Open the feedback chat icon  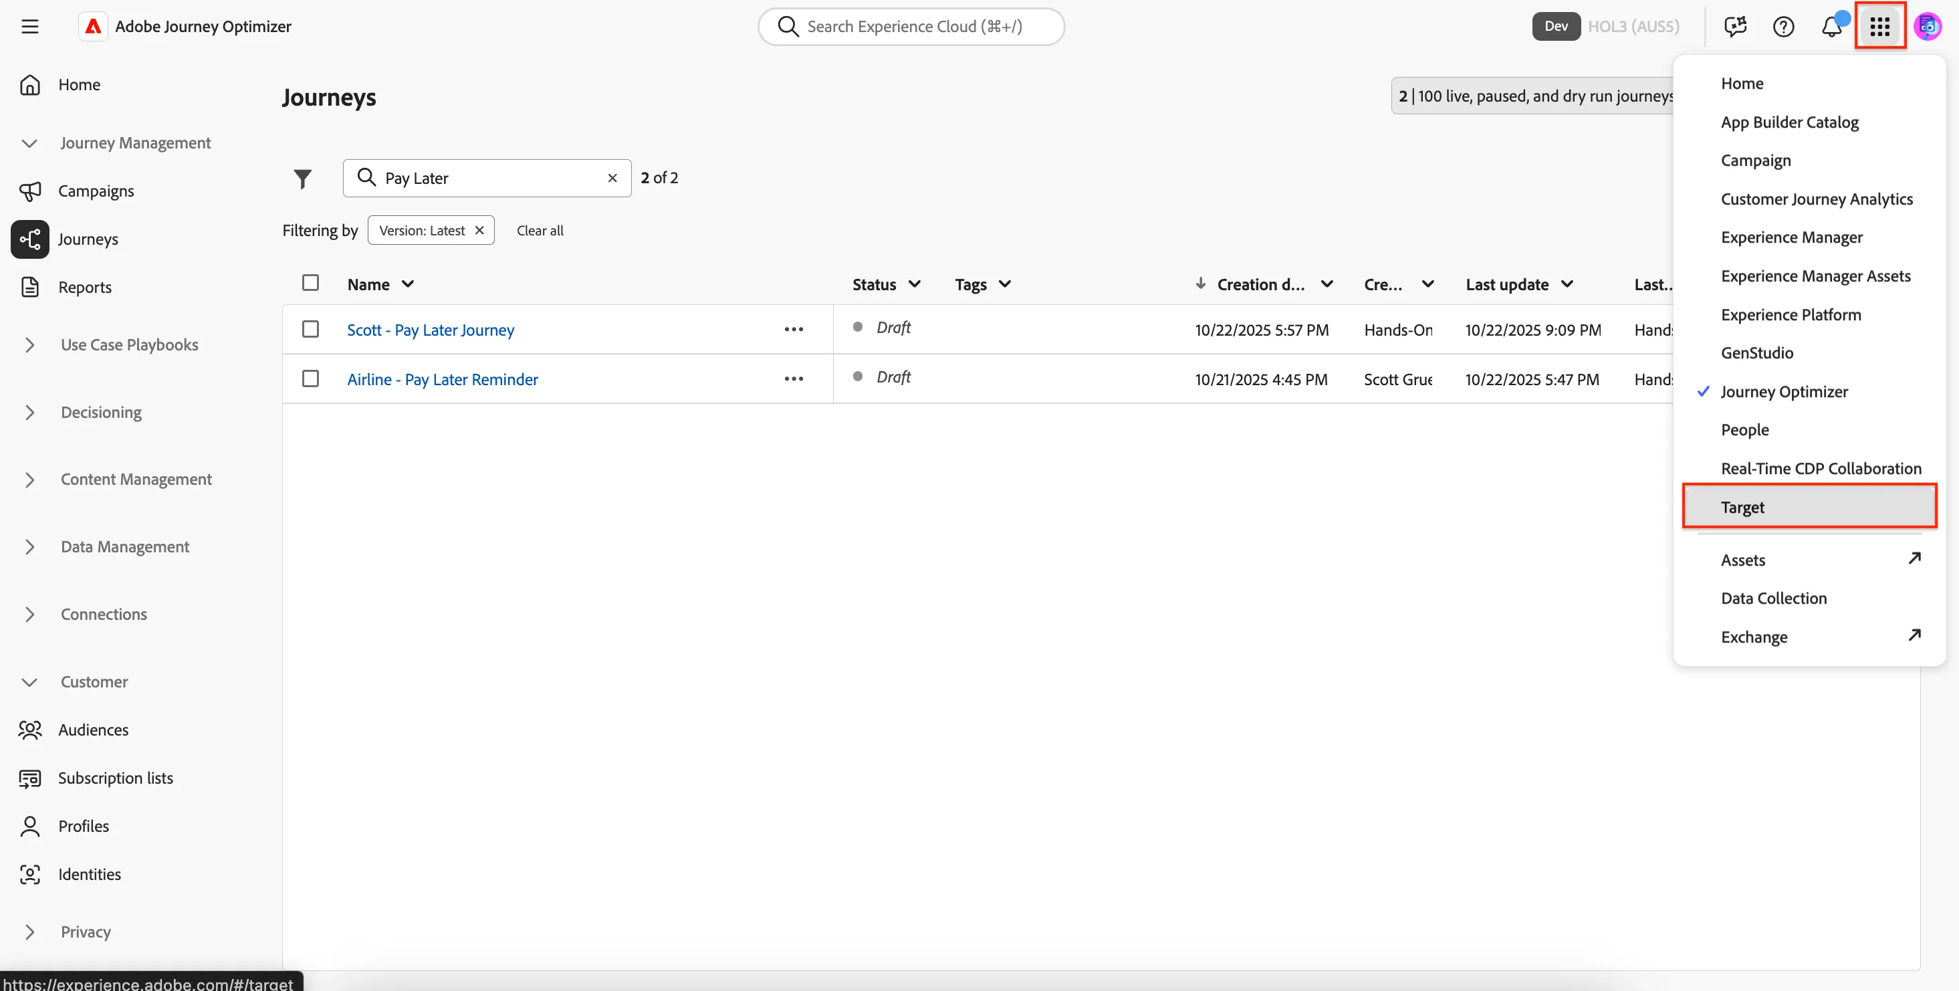1734,27
